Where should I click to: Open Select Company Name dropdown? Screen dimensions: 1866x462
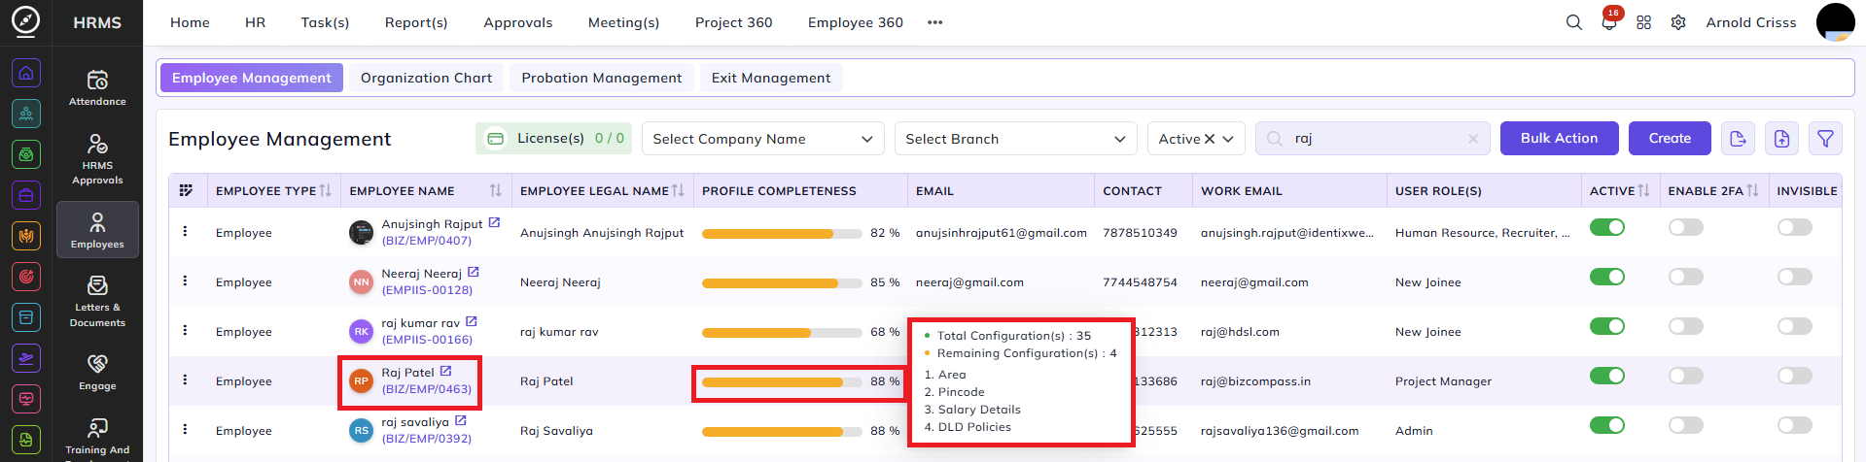tap(763, 139)
